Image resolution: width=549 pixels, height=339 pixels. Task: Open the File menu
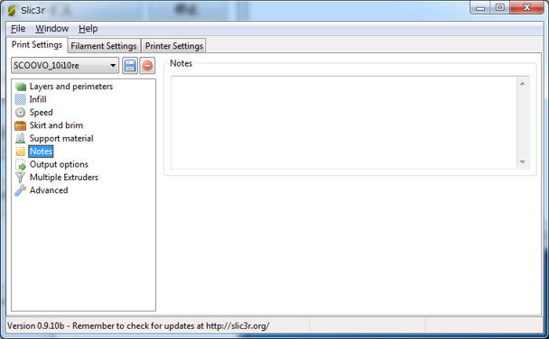click(18, 29)
